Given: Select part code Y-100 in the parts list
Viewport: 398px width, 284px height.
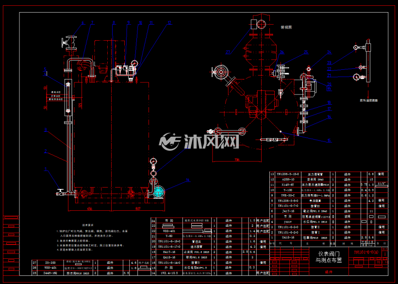Looking at the screenshot, I should pos(288,190).
